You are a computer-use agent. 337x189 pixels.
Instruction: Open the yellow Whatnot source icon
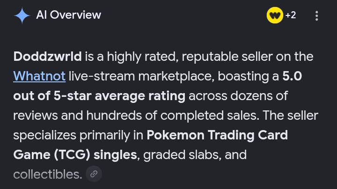[x=275, y=15]
